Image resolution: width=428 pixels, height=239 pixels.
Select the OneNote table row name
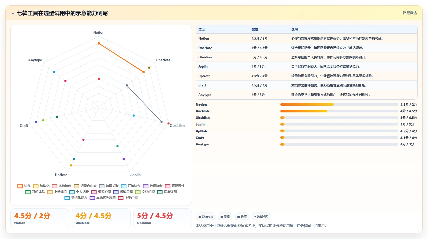[205, 48]
